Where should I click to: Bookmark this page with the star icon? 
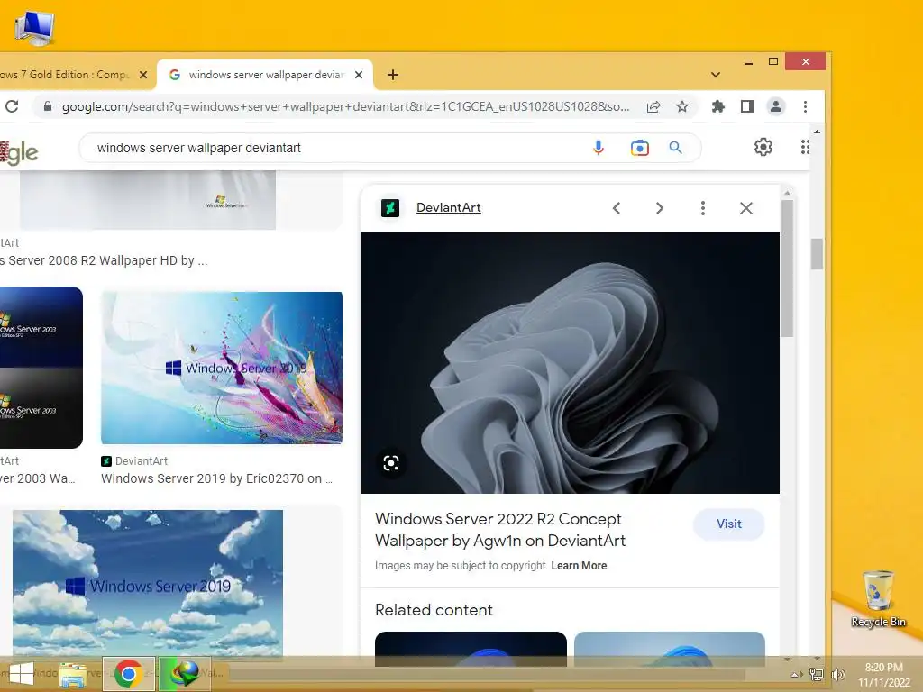tap(682, 106)
